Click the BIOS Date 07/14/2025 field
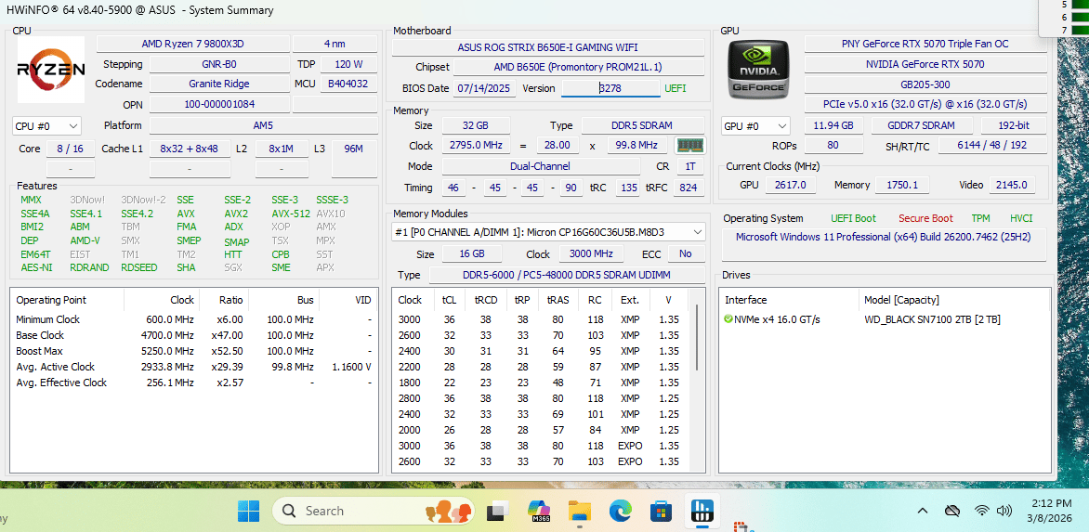Screen dimensions: 1089x532 pos(485,88)
